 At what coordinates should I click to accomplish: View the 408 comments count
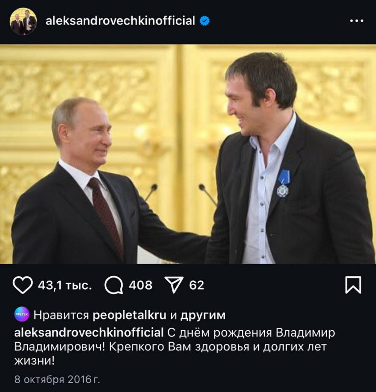click(x=141, y=285)
